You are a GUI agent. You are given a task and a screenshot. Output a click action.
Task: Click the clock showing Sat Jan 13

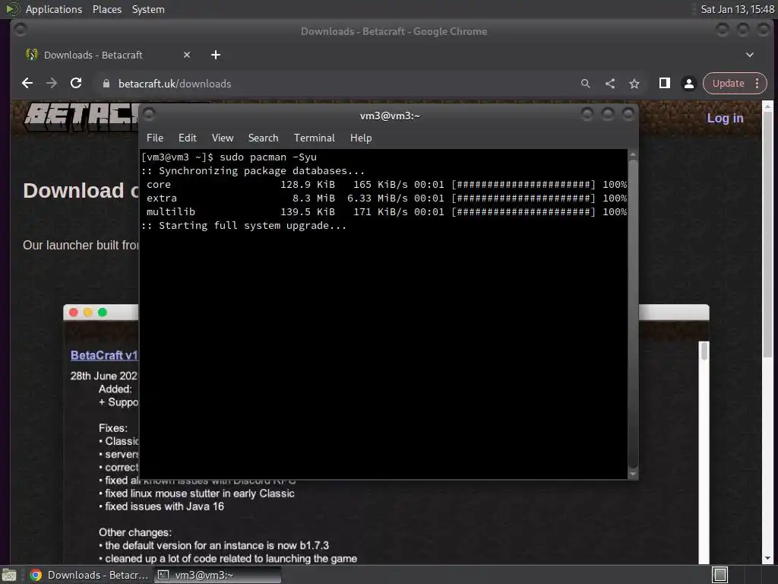coord(737,9)
